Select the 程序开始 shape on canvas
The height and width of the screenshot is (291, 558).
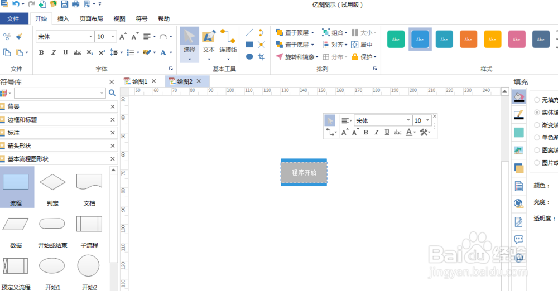pyautogui.click(x=304, y=172)
